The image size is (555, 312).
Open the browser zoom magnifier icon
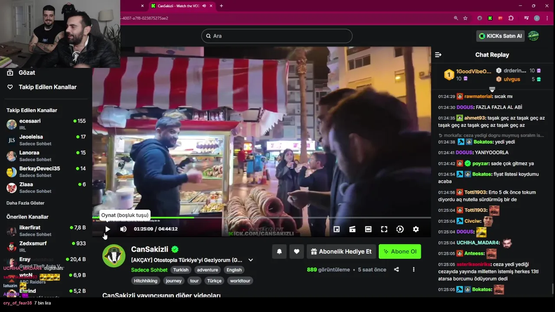[456, 18]
